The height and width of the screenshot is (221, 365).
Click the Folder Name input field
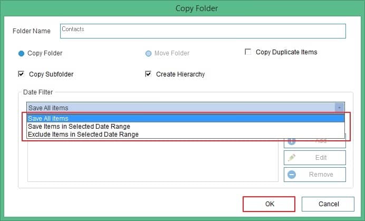pyautogui.click(x=203, y=31)
